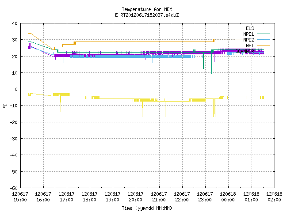Click the y-axis value -50
This screenshot has height=212, width=283.
coord(14,172)
